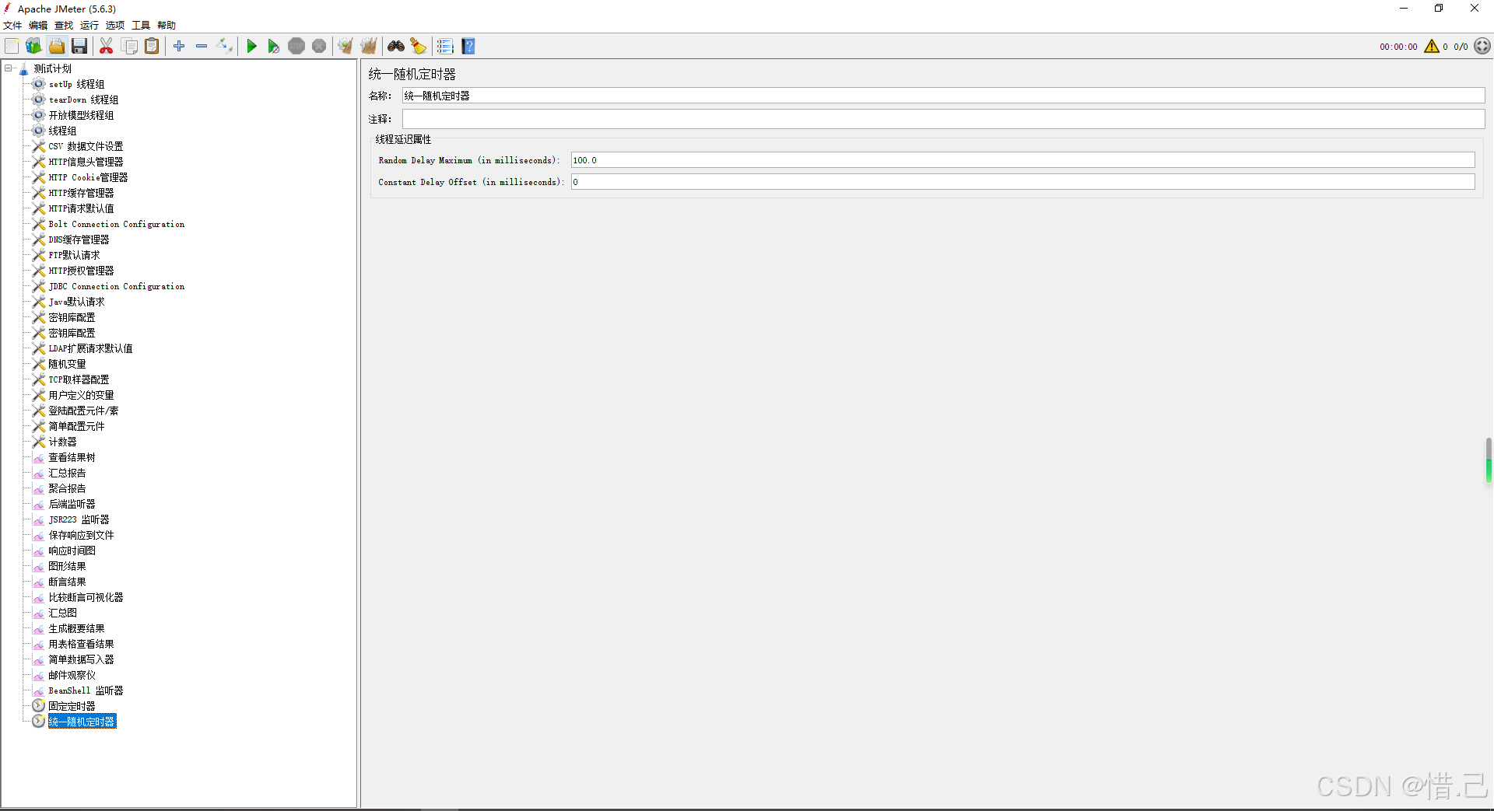1494x811 pixels.
Task: Open the templates icon
Action: [x=33, y=47]
